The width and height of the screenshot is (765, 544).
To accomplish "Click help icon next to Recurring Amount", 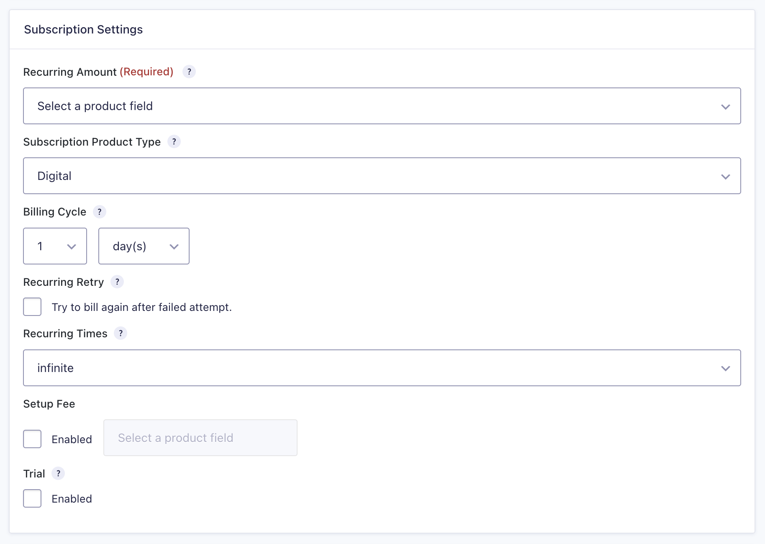I will click(x=189, y=72).
